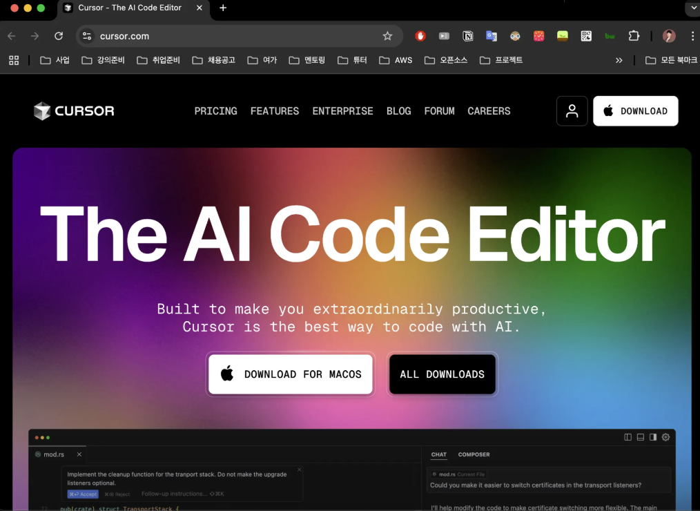Viewport: 700px width, 511px height.
Task: Open the 강의준비 bookmark folder
Action: coord(103,60)
